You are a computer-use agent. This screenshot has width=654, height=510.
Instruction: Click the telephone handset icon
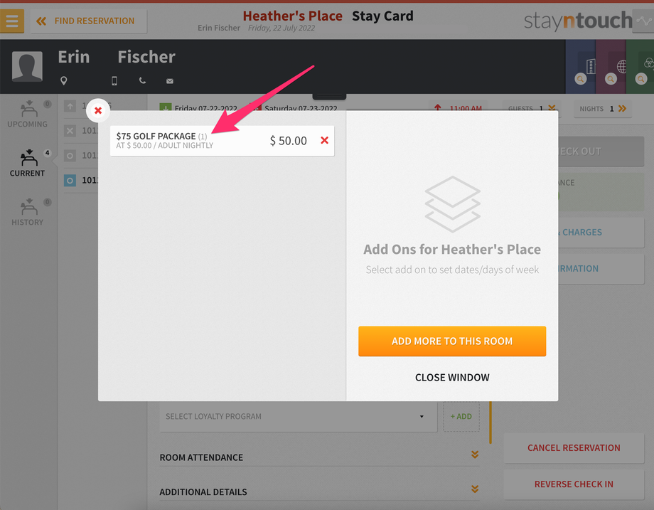click(142, 80)
